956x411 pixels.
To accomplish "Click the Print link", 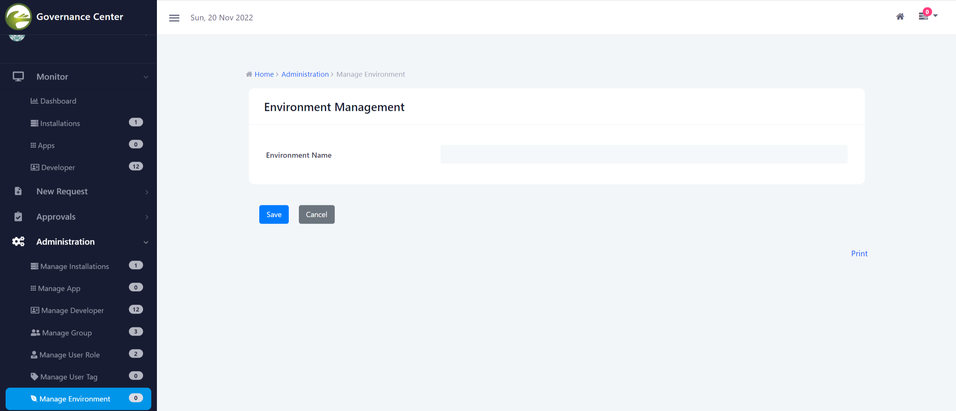I will click(859, 253).
